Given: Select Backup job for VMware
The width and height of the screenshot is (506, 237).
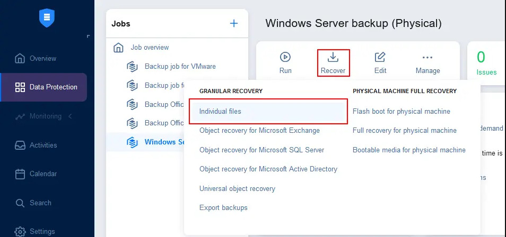Looking at the screenshot, I should click(x=180, y=67).
